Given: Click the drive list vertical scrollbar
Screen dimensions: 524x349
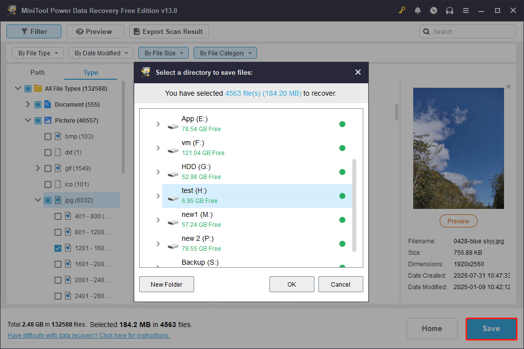Looking at the screenshot, I should (x=354, y=205).
